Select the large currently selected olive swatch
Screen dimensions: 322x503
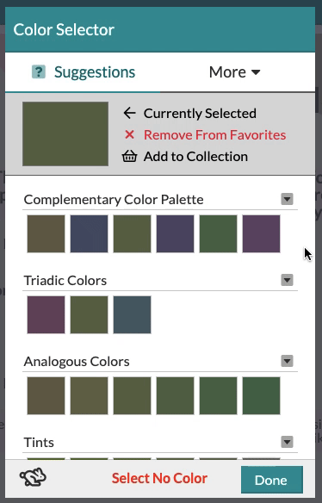point(65,134)
